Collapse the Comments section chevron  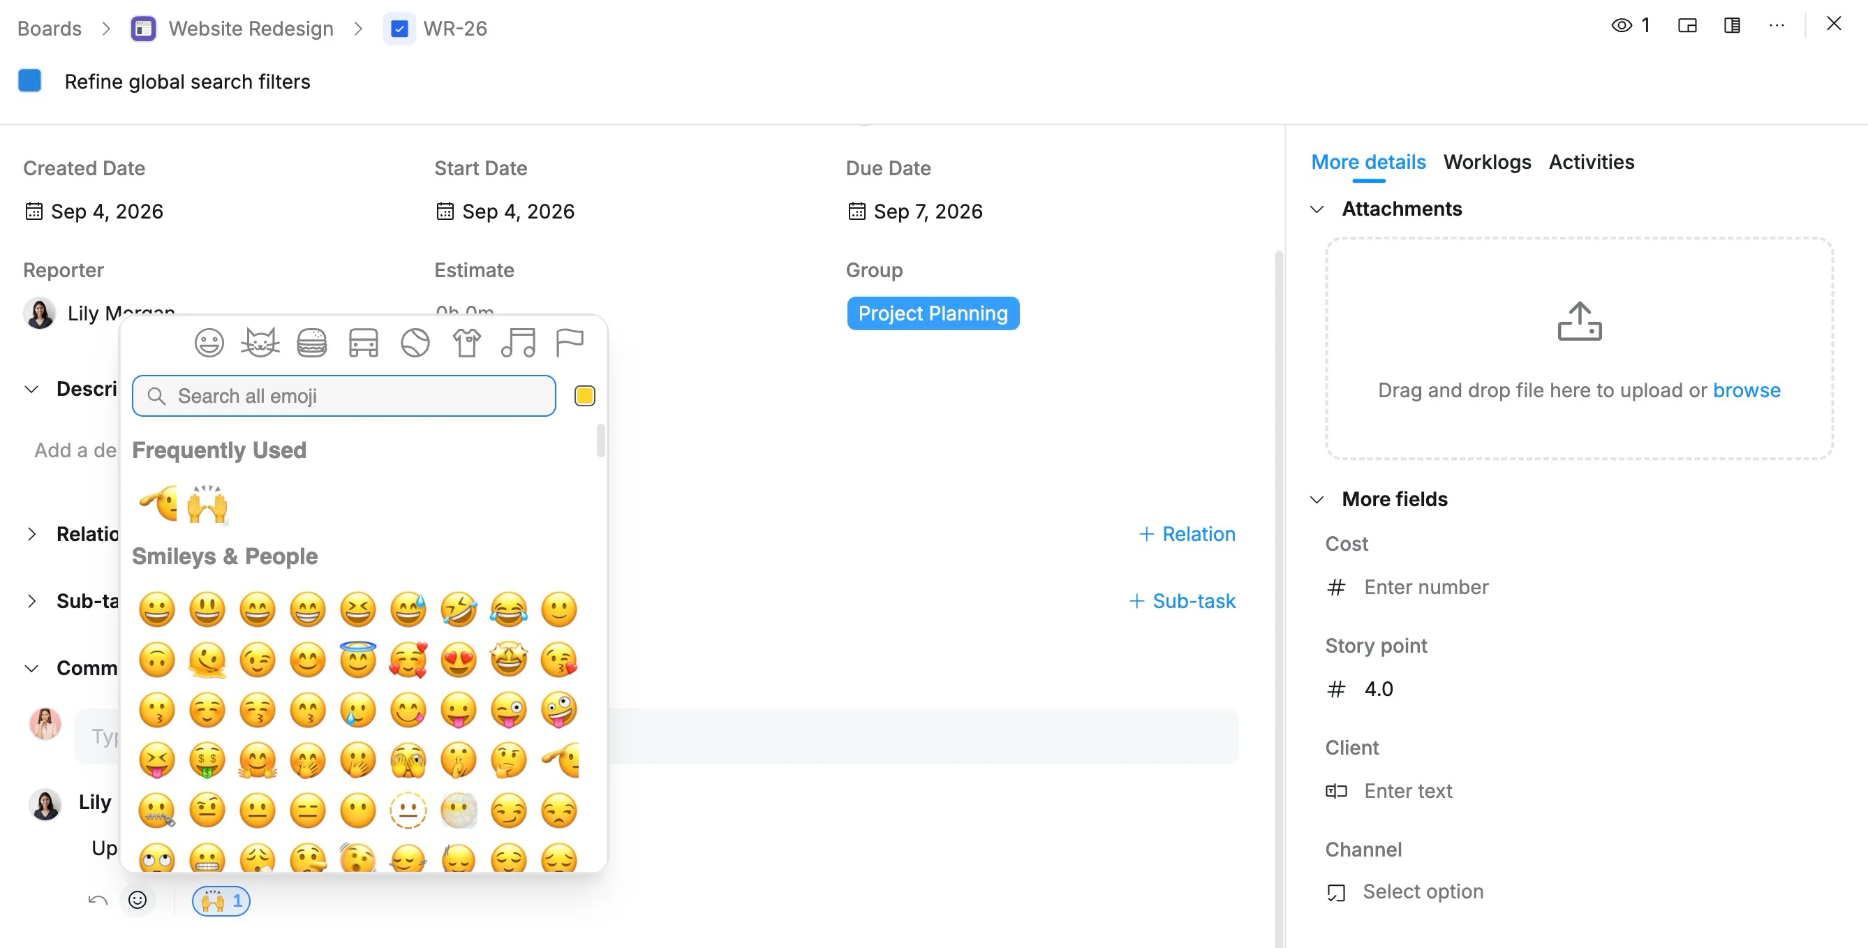click(x=31, y=668)
